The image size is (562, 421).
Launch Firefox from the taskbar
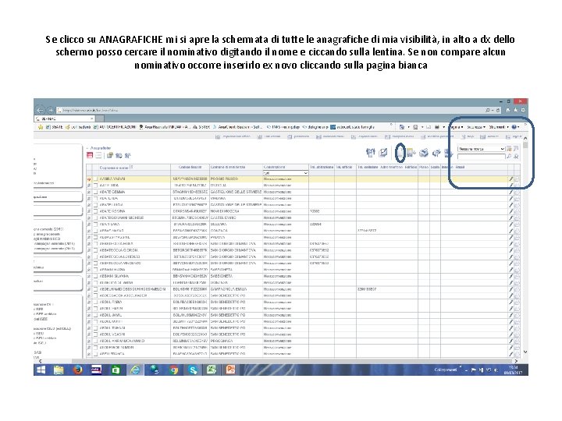78,370
